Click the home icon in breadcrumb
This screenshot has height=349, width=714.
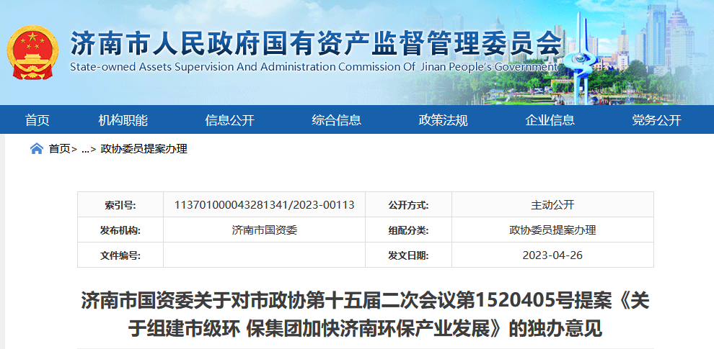tap(36, 149)
